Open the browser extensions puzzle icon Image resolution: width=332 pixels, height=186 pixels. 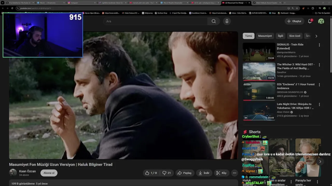pos(313,8)
